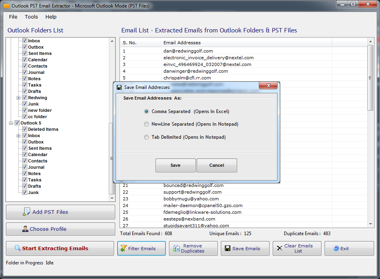Image resolution: width=380 pixels, height=279 pixels.
Task: Click the envelope icon in the app title bar
Action: pyautogui.click(x=6, y=6)
